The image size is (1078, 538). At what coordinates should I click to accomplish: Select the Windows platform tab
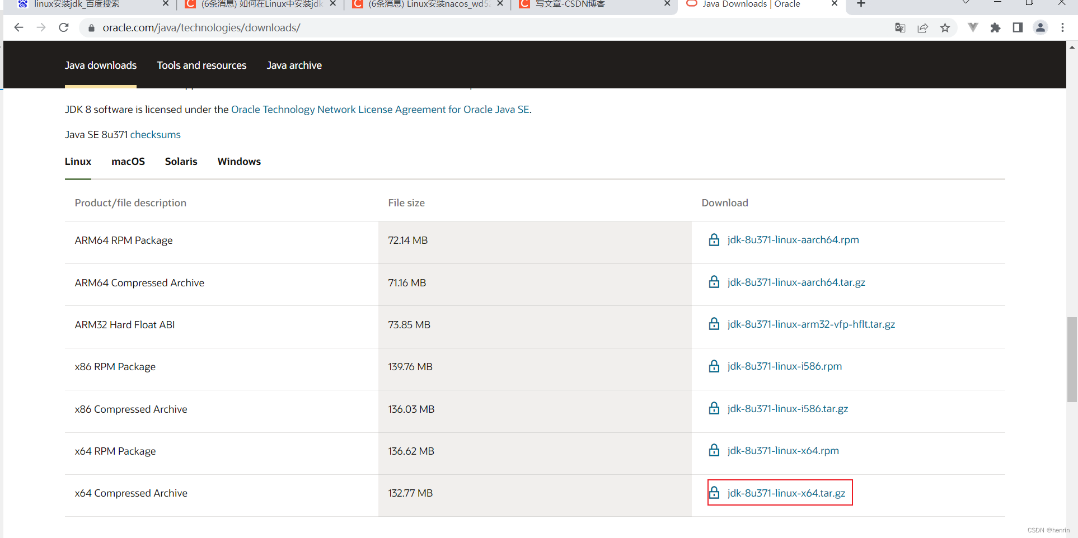pyautogui.click(x=239, y=162)
